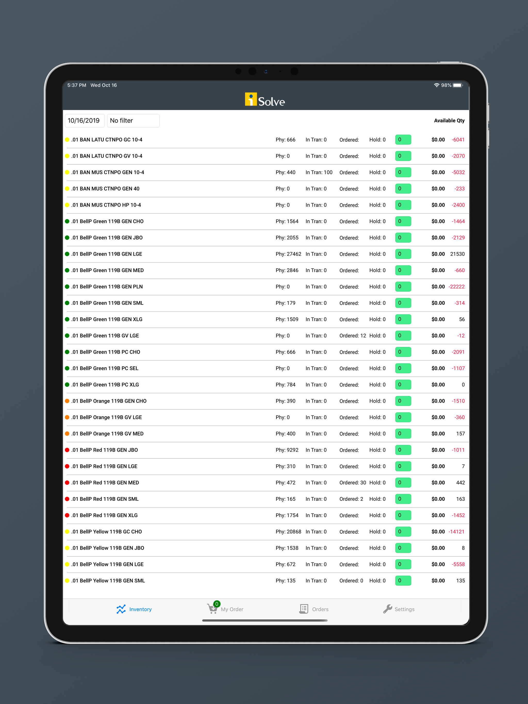This screenshot has height=704, width=528.
Task: Select item .01 BellP Green 119B GEN SML
Action: [107, 303]
